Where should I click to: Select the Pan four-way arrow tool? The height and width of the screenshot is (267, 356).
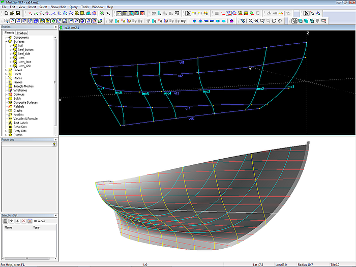tap(281, 21)
